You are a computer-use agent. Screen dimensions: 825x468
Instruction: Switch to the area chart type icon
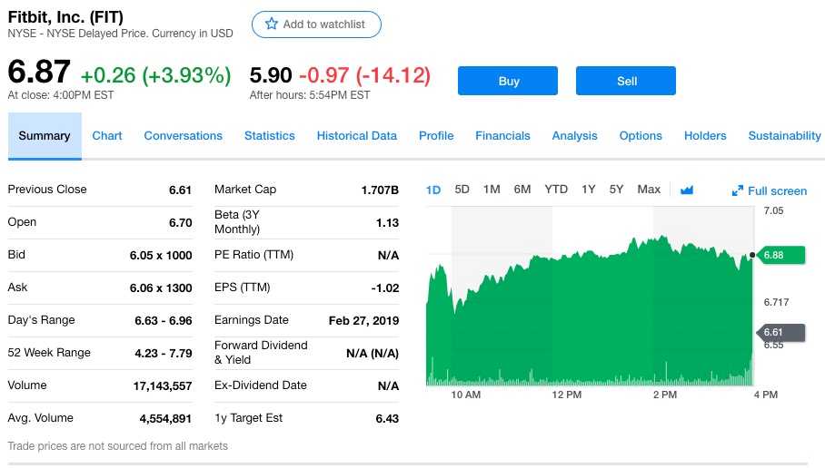pos(687,190)
